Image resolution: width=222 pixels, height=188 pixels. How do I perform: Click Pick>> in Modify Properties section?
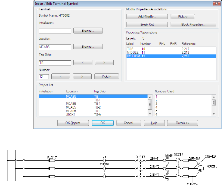183,17
